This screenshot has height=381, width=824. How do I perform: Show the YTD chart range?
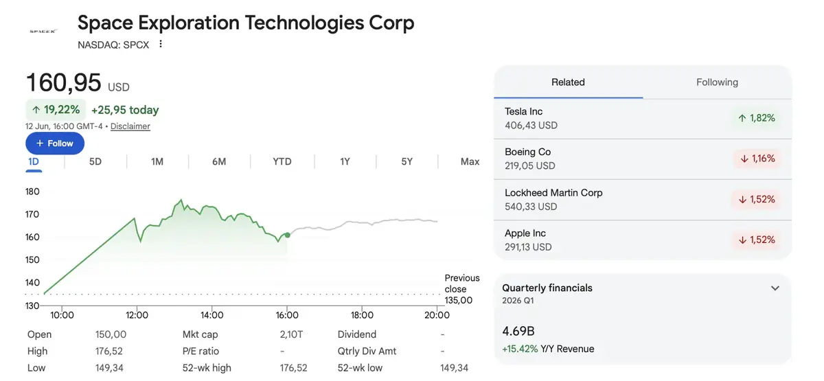[282, 162]
